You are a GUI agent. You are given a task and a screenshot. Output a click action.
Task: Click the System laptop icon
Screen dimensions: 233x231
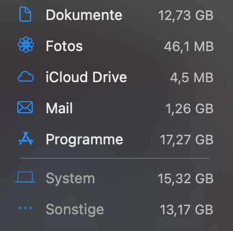25,177
